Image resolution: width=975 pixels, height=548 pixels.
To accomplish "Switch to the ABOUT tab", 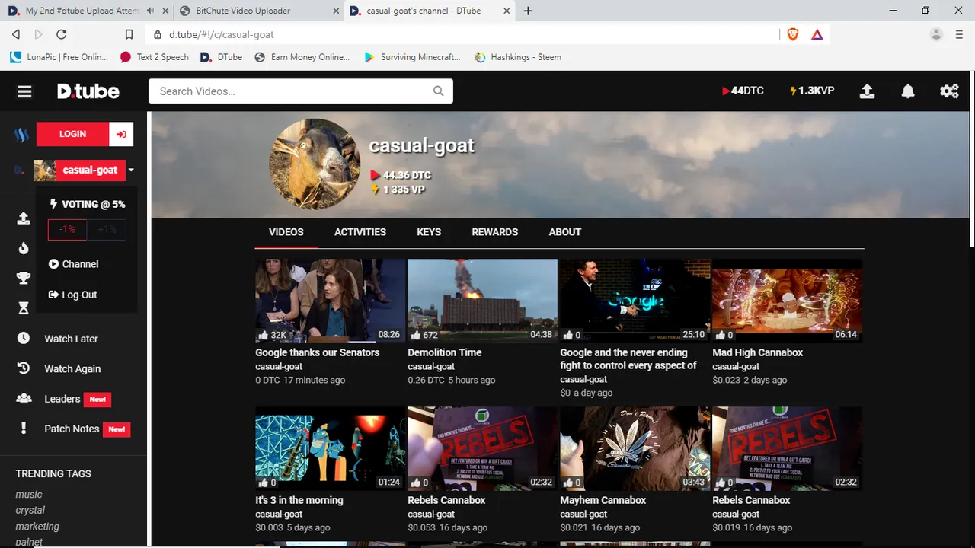I will click(565, 232).
